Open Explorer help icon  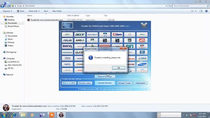click(x=206, y=11)
